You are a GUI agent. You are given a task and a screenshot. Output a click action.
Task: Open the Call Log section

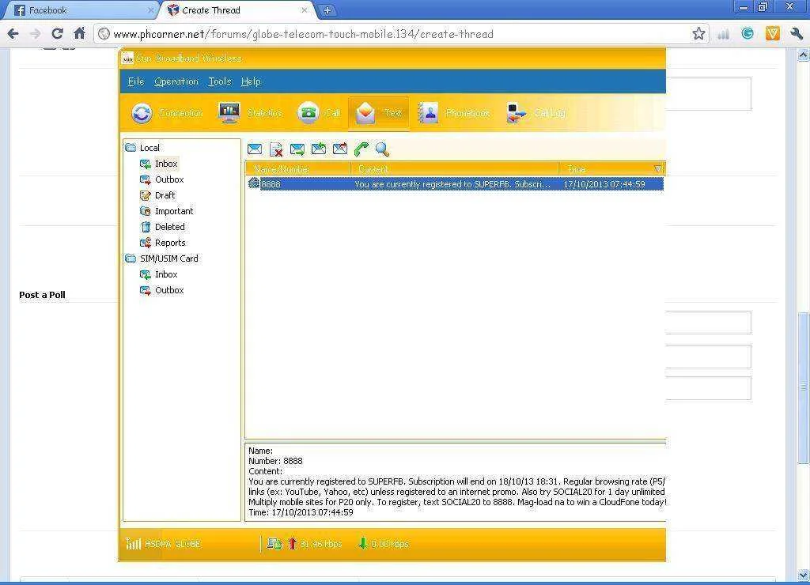536,112
